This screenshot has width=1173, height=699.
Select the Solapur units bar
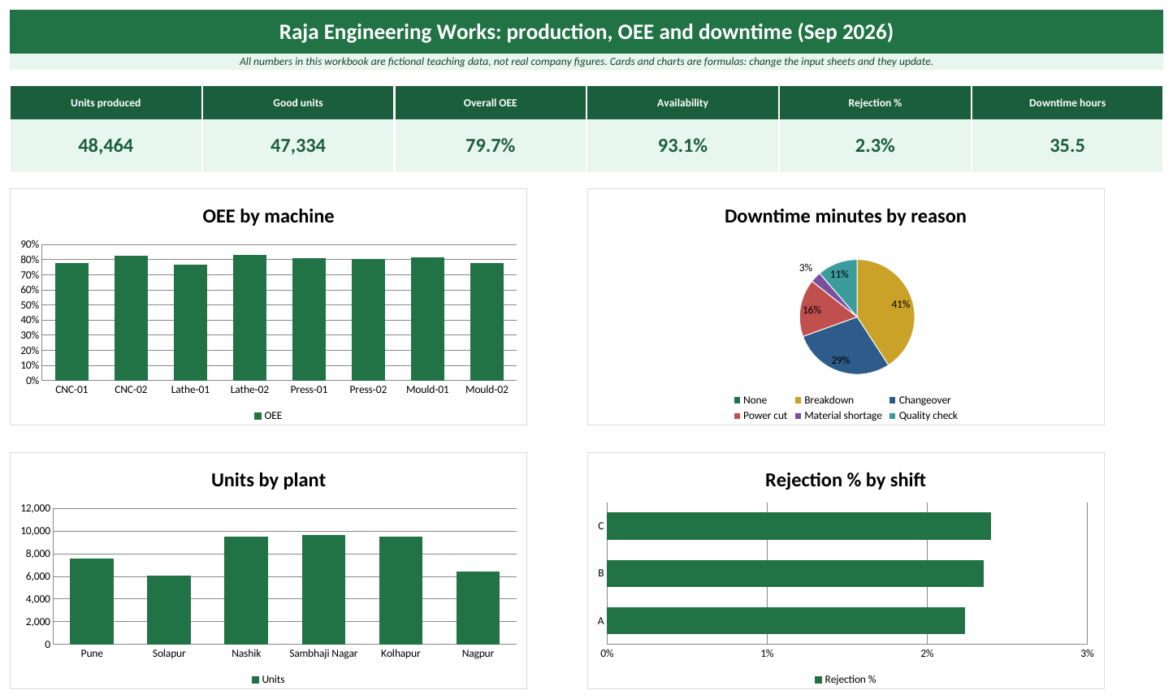click(x=169, y=610)
